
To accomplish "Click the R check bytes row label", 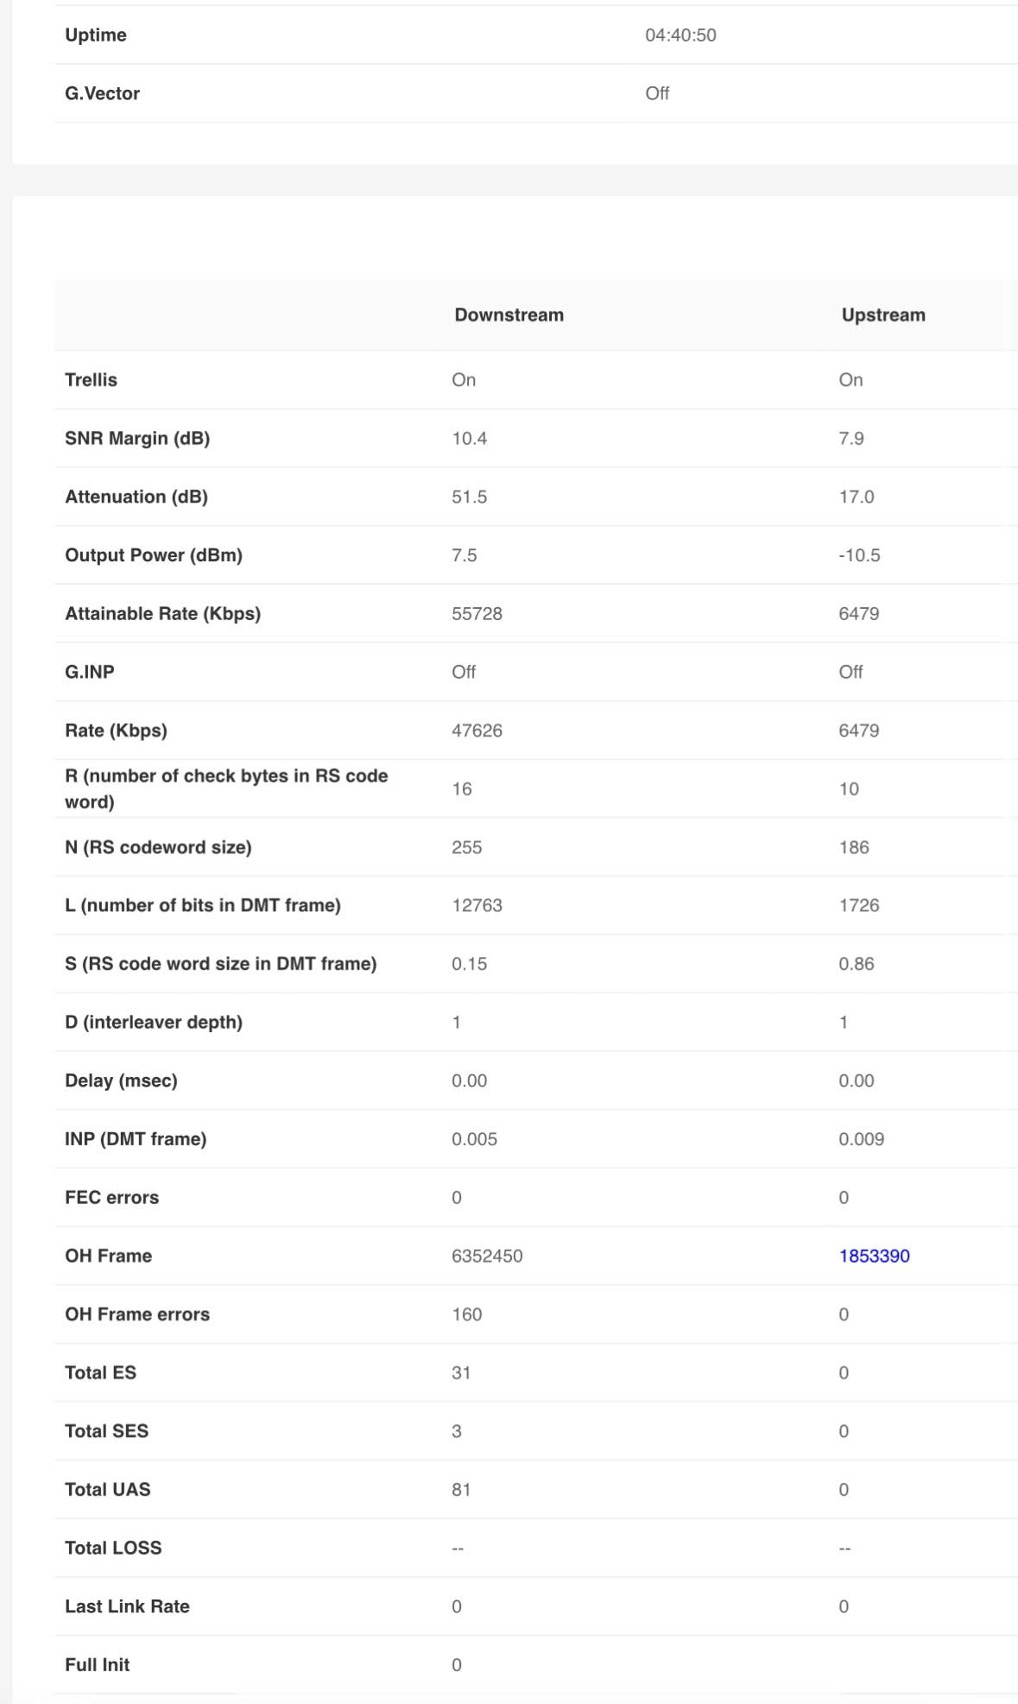I will tap(226, 789).
